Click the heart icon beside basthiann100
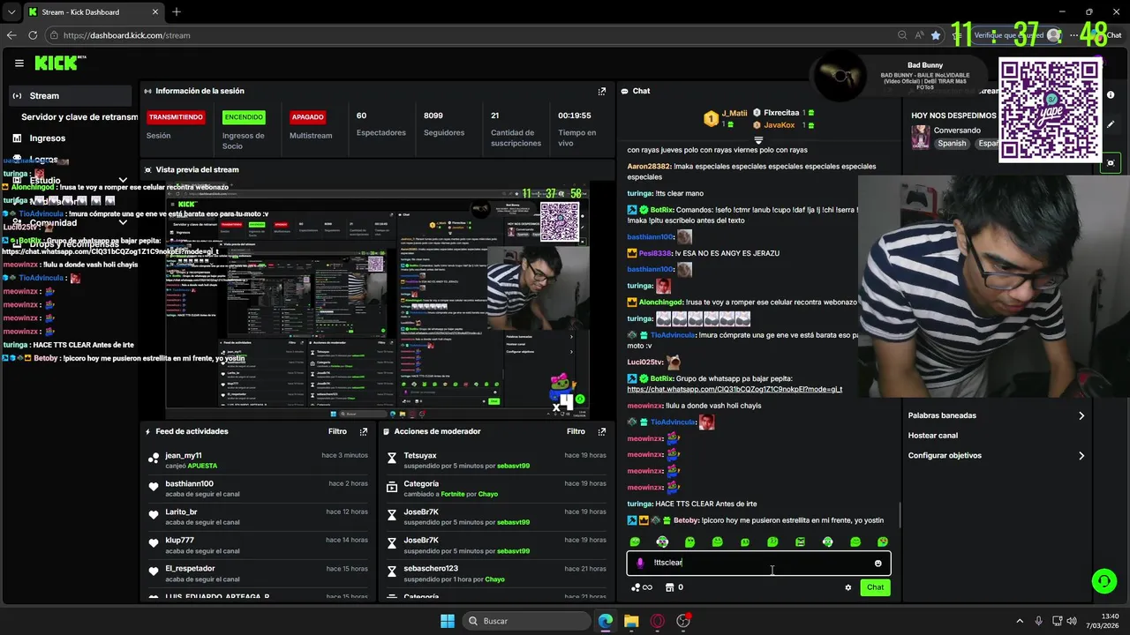Image resolution: width=1130 pixels, height=635 pixels. pos(154,486)
